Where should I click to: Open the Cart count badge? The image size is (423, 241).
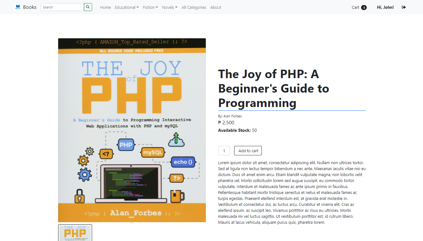364,8
